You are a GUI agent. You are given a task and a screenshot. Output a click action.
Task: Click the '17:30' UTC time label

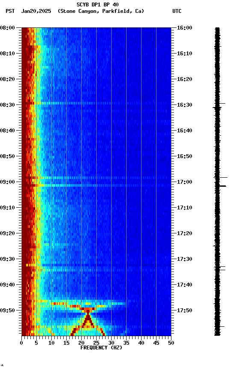coord(185,260)
